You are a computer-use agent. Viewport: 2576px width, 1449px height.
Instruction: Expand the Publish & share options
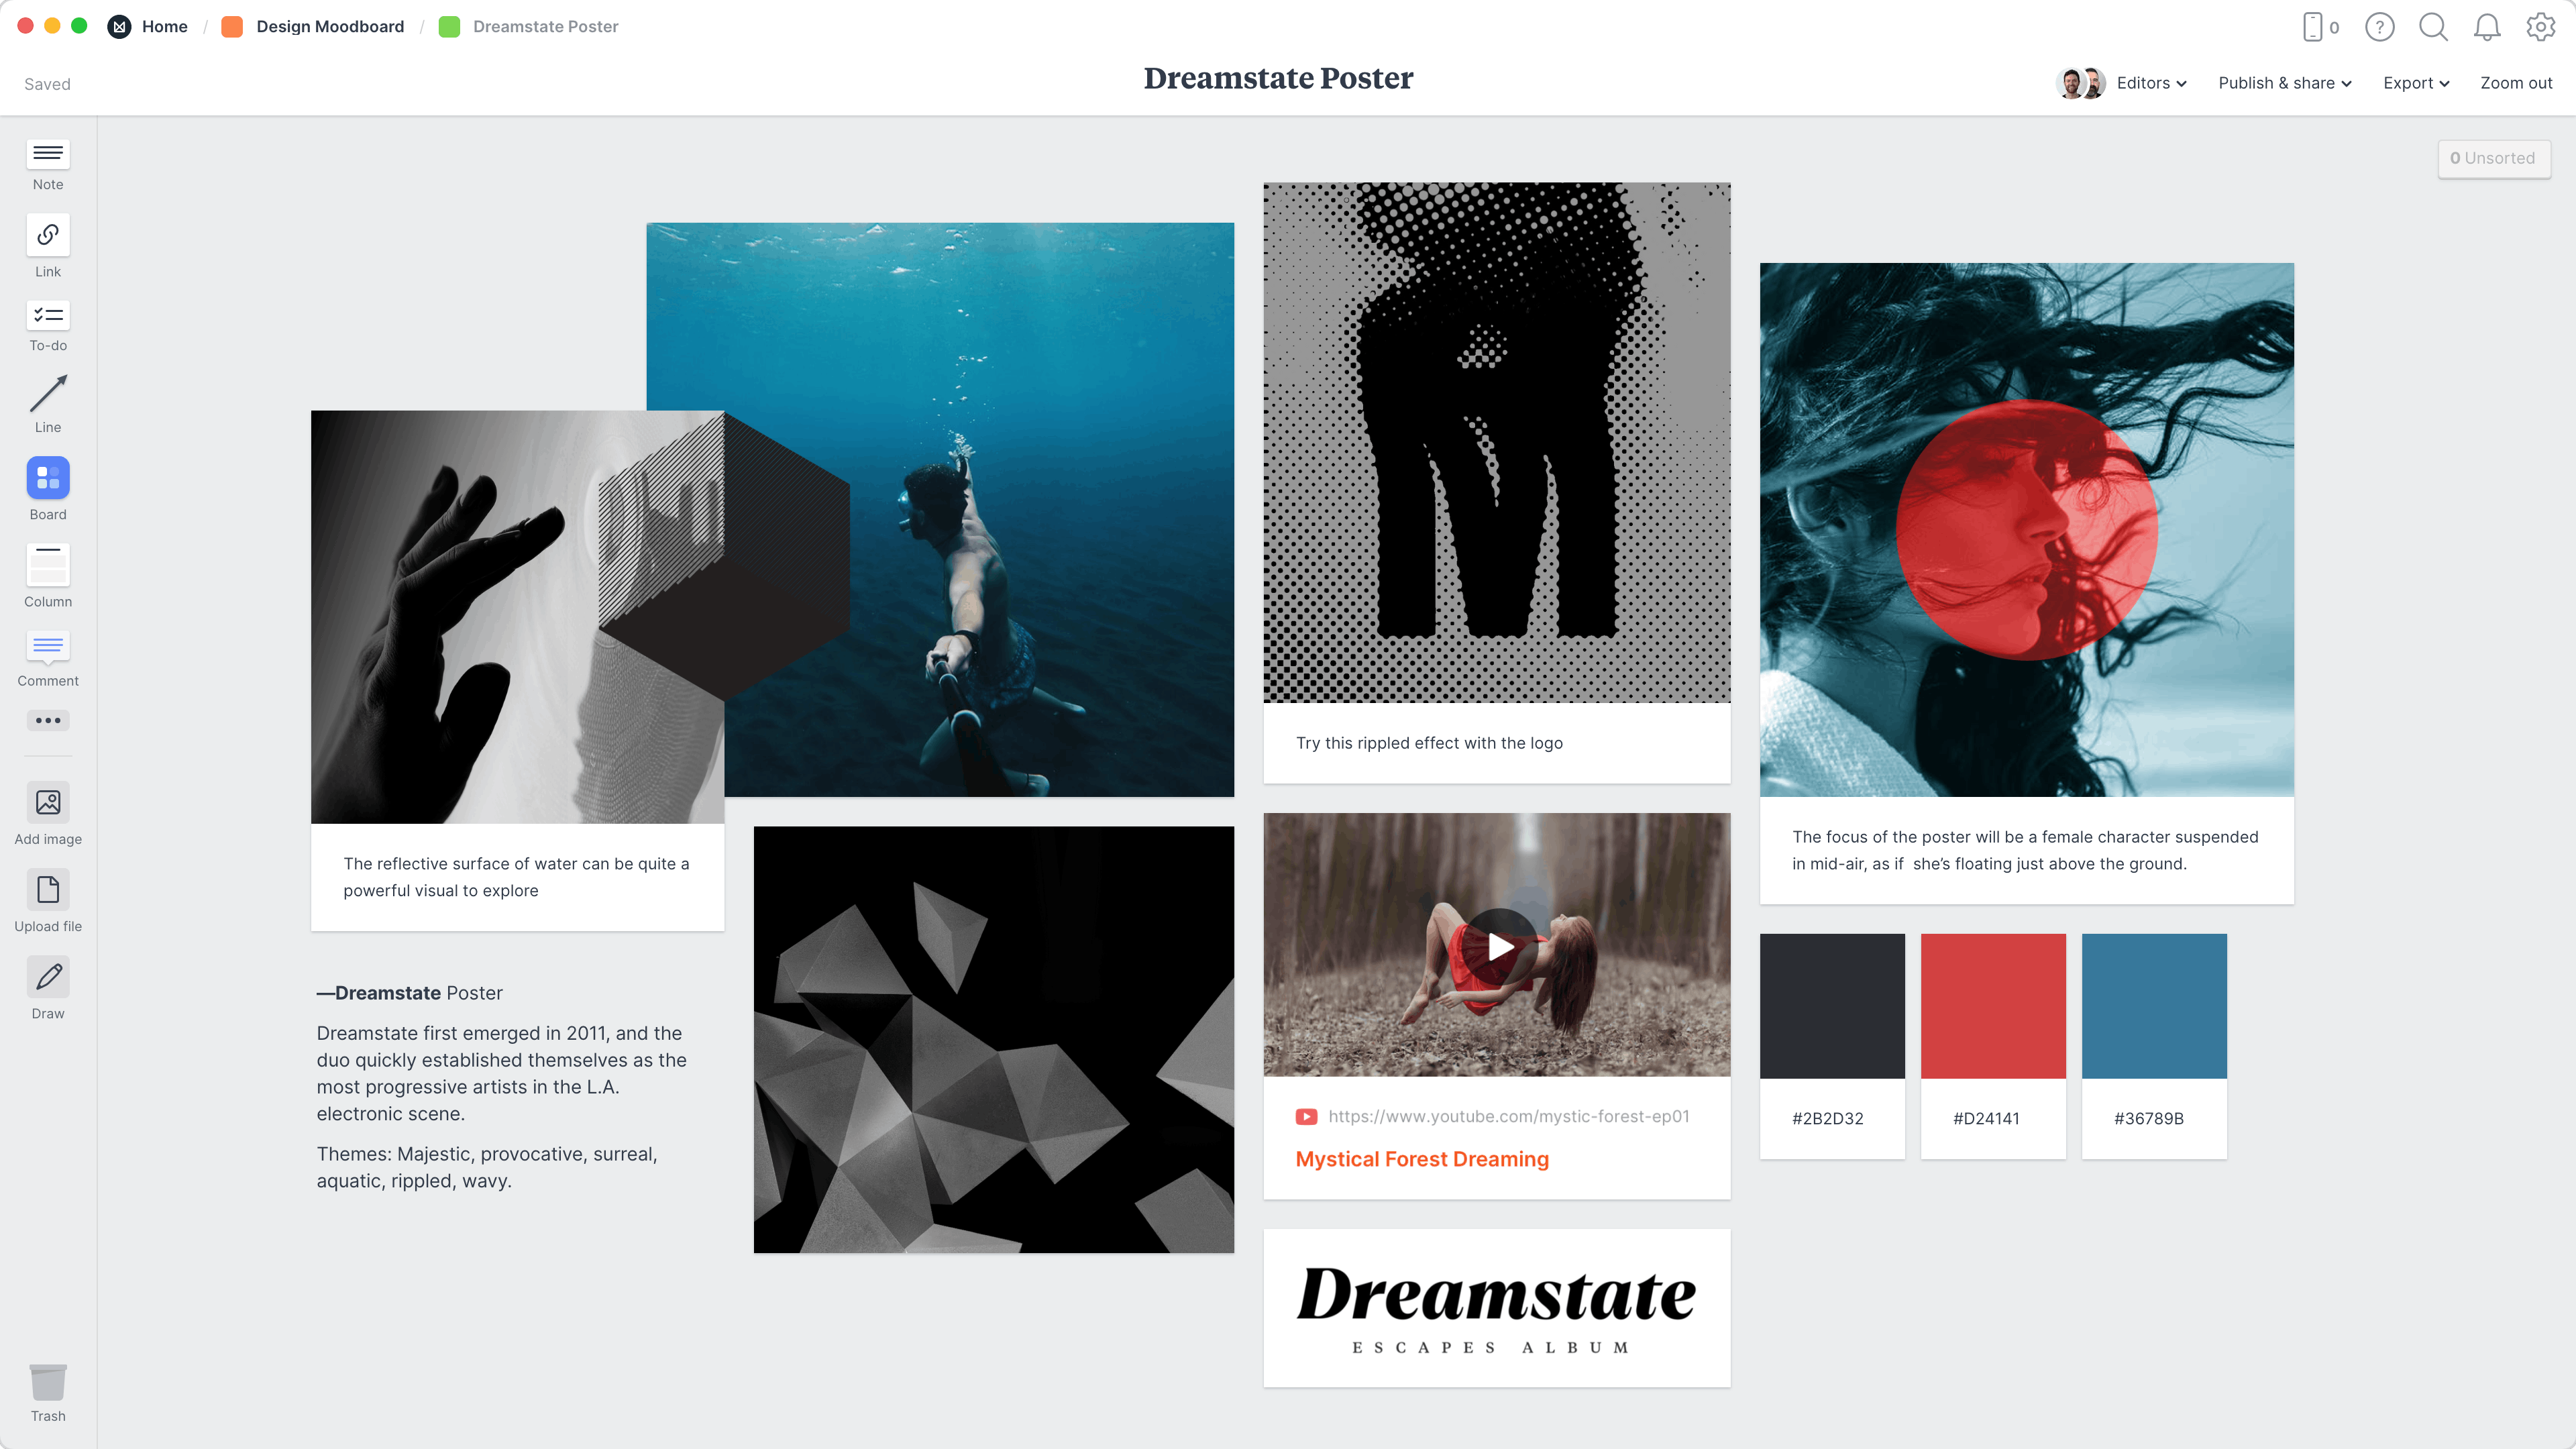pyautogui.click(x=2286, y=83)
